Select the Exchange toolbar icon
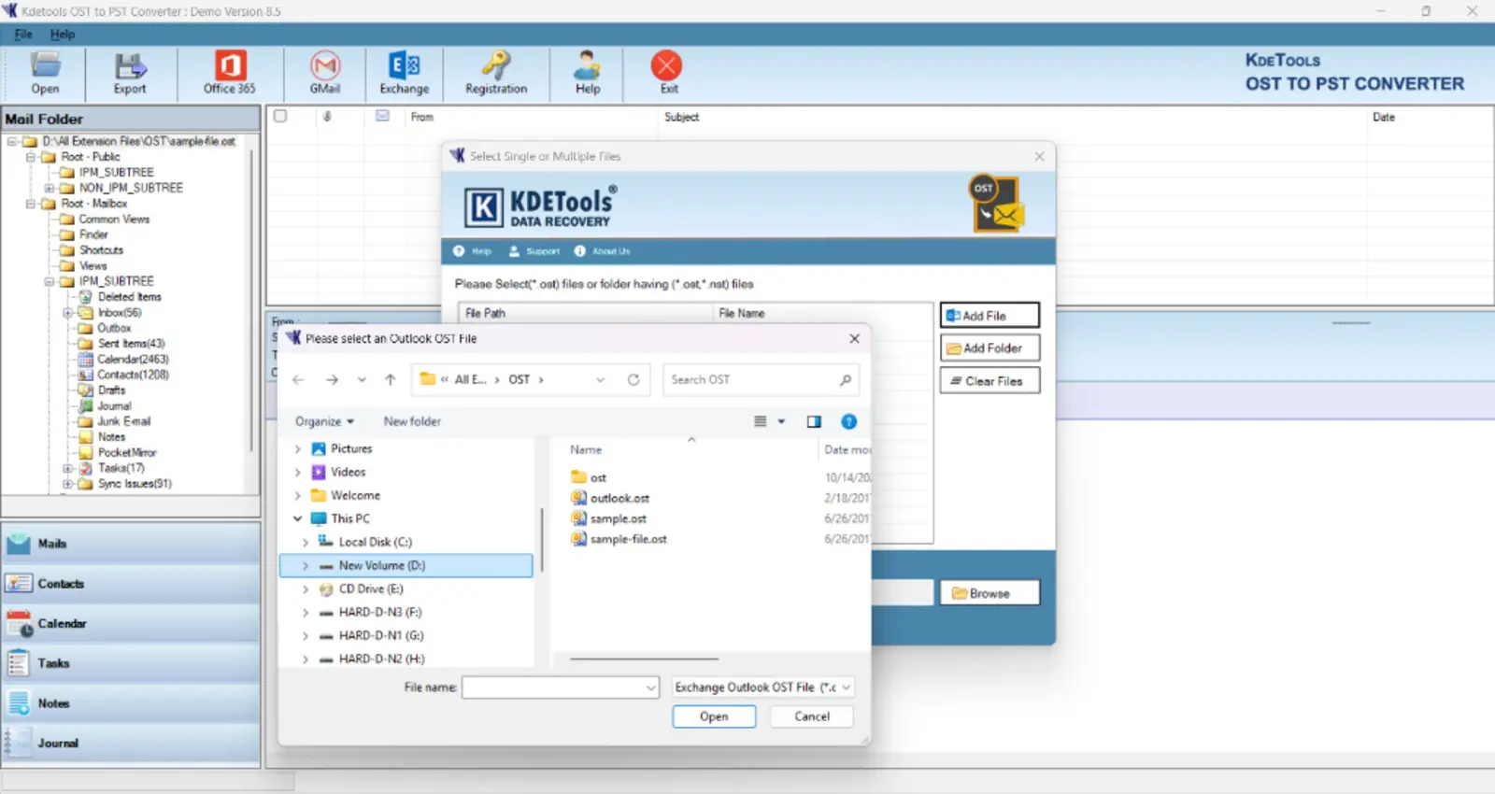The width and height of the screenshot is (1495, 794). click(x=405, y=73)
